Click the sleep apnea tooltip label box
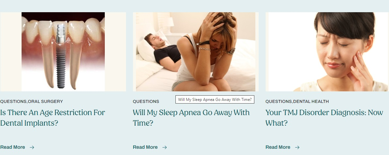Image resolution: width=389 pixels, height=155 pixels. tap(215, 100)
